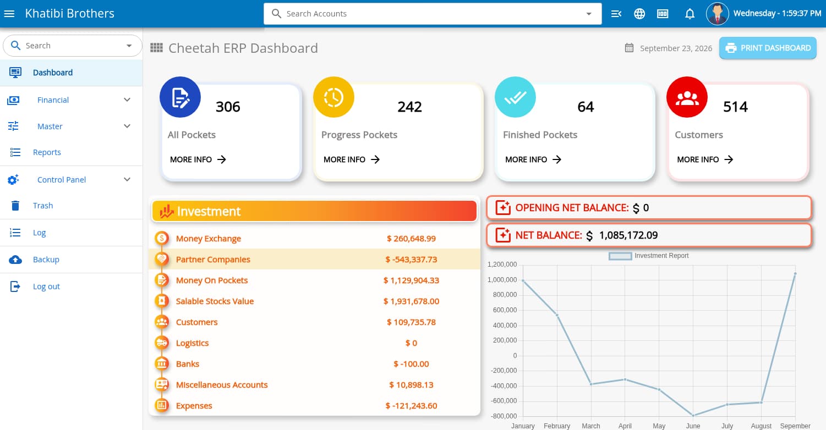Open the Log entry in the sidebar
Image resolution: width=826 pixels, height=430 pixels.
click(71, 233)
